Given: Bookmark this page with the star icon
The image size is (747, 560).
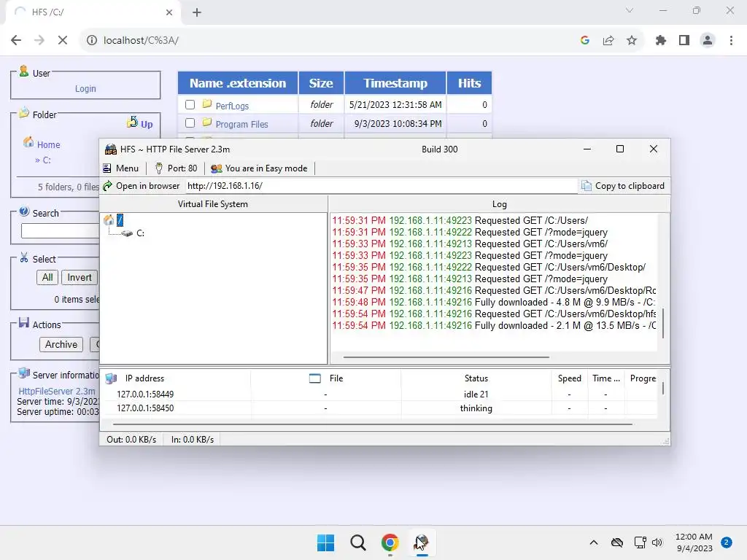Looking at the screenshot, I should pos(632,41).
